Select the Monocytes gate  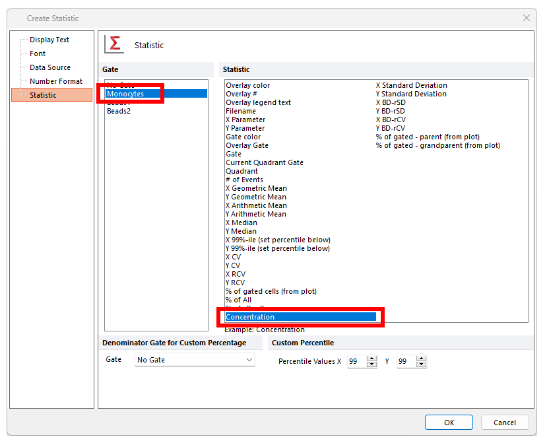pyautogui.click(x=156, y=94)
